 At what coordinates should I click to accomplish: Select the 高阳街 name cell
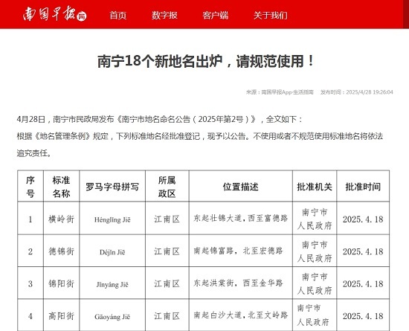click(61, 316)
